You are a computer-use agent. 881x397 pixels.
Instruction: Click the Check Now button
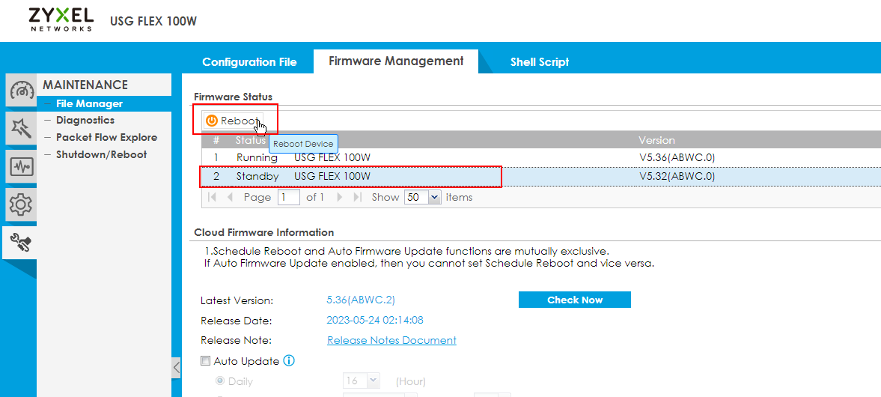(x=574, y=300)
